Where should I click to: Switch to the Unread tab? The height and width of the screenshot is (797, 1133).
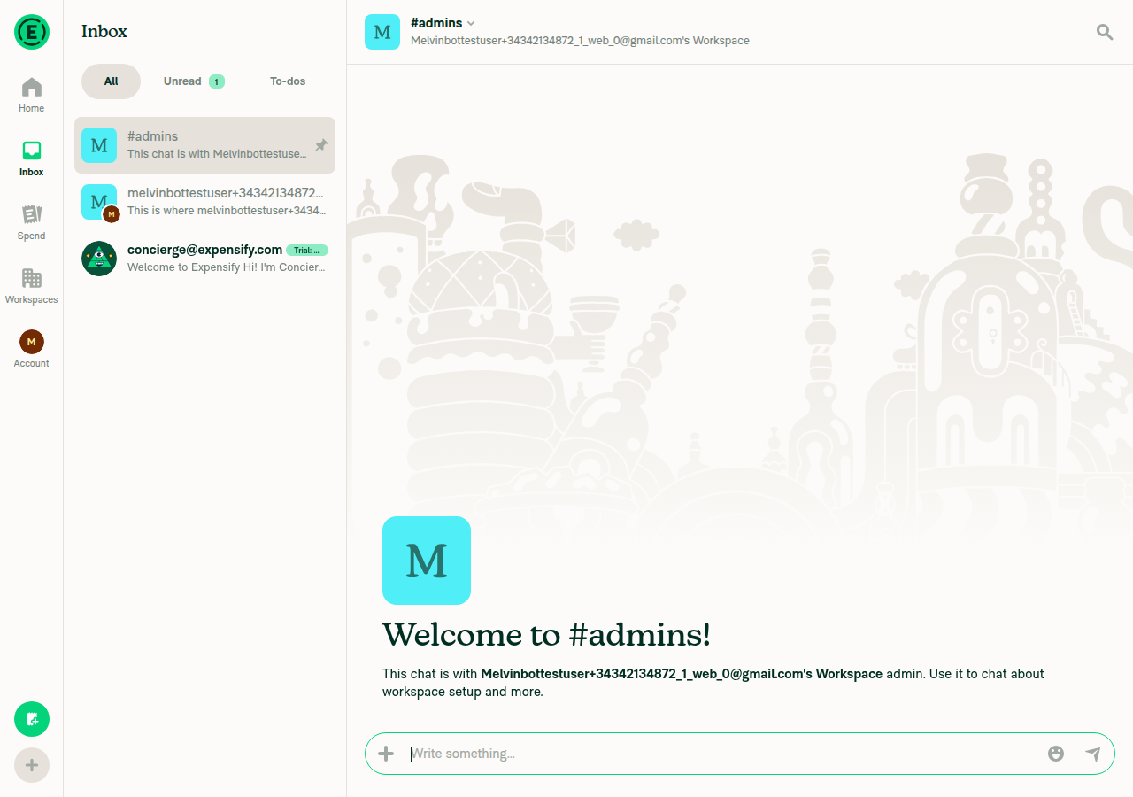click(x=194, y=81)
